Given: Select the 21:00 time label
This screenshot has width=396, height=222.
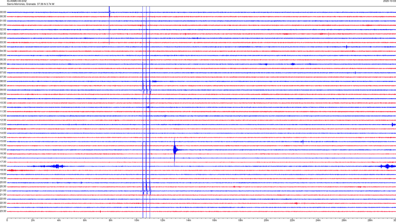Looking at the screenshot, I should coord(3,191).
